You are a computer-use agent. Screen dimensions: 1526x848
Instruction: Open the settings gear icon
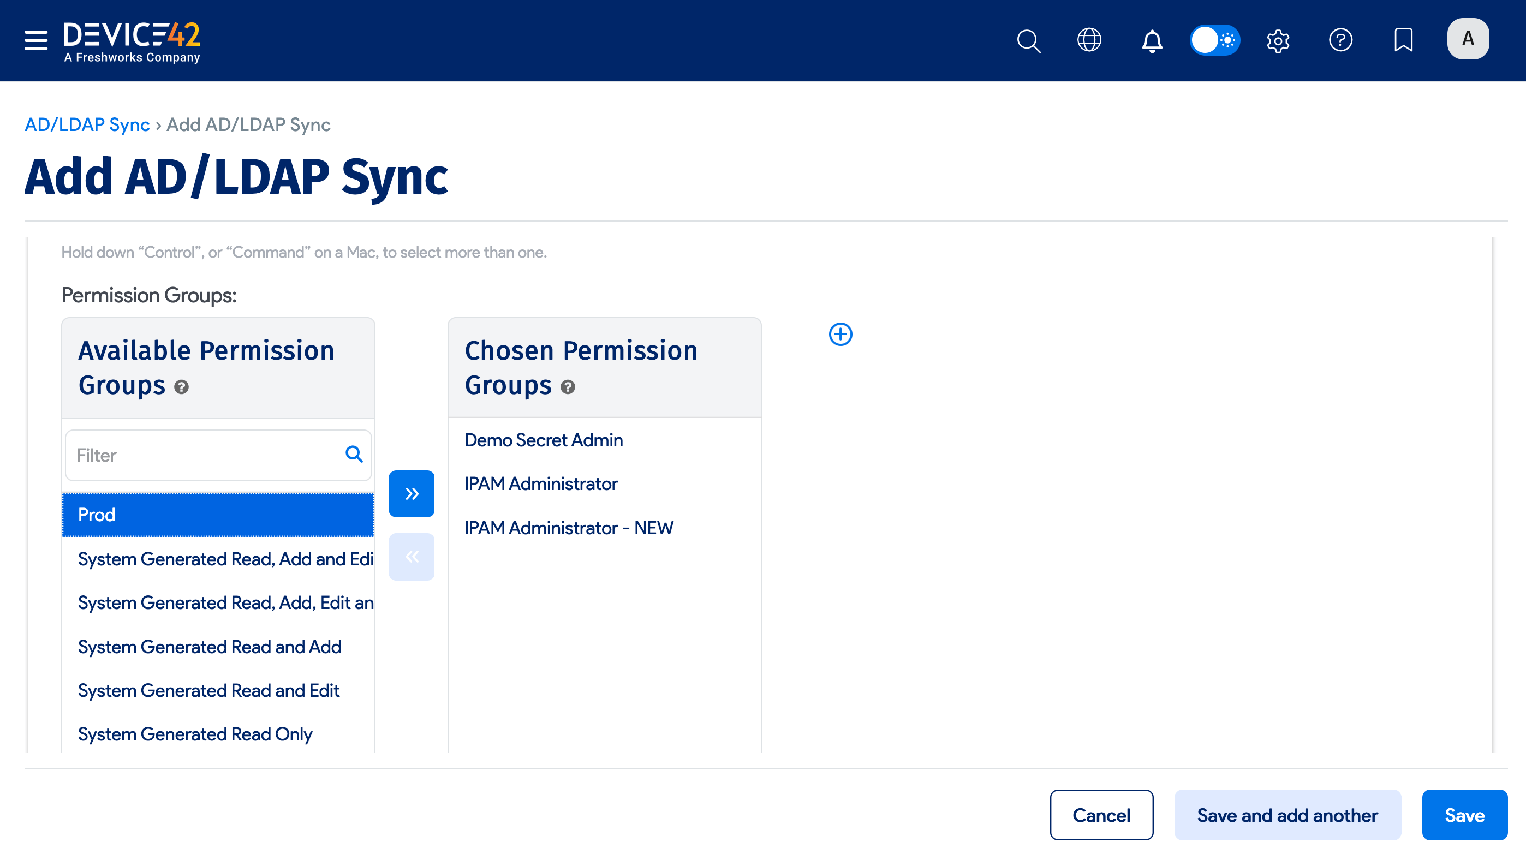point(1278,40)
